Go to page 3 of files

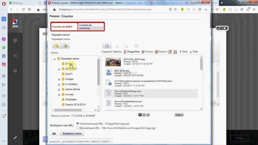(148, 115)
